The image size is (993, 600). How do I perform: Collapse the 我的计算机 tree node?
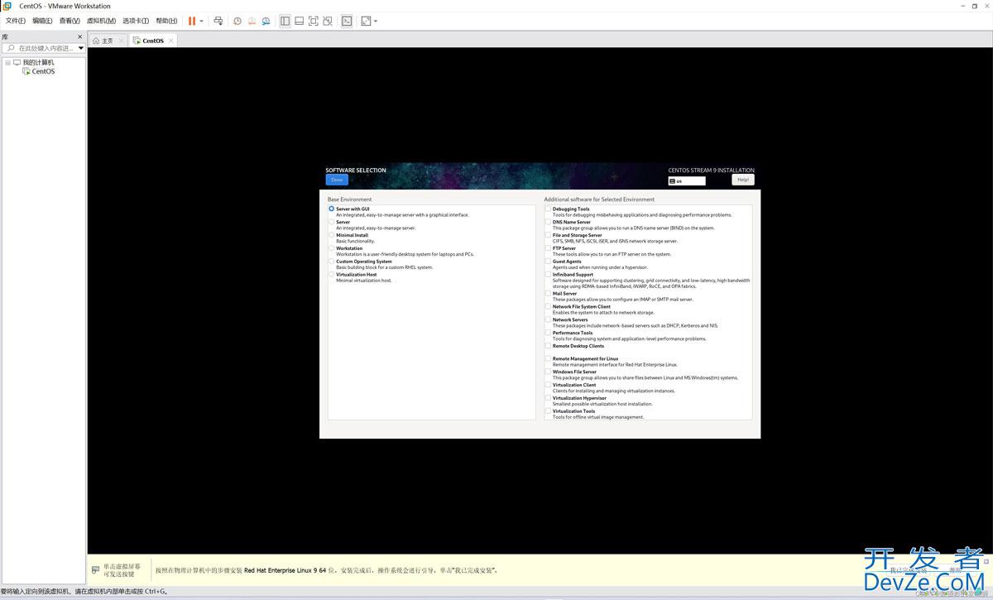[x=7, y=62]
